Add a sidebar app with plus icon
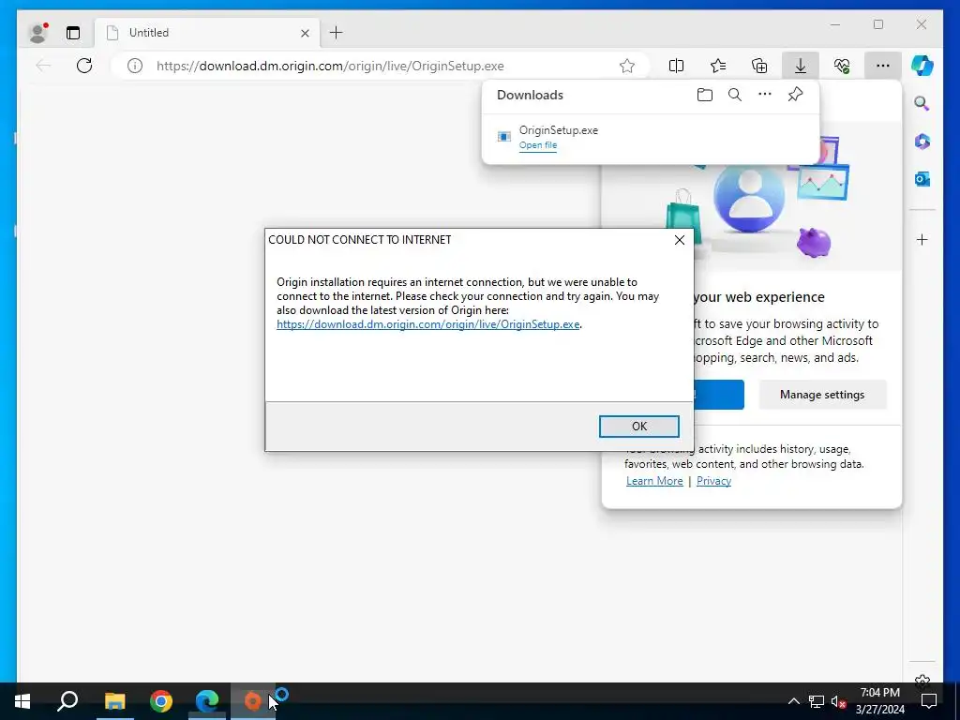The width and height of the screenshot is (960, 720). pyautogui.click(x=922, y=239)
